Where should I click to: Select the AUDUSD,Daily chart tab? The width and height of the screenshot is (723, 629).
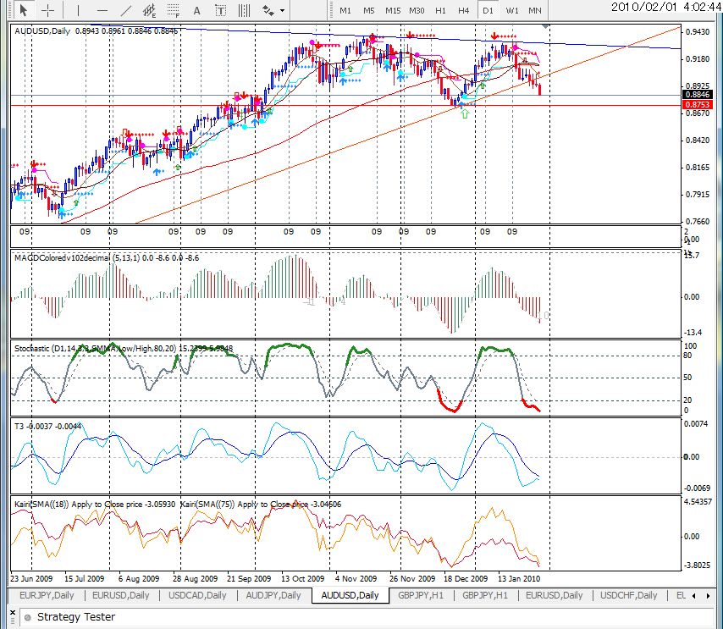[350, 595]
